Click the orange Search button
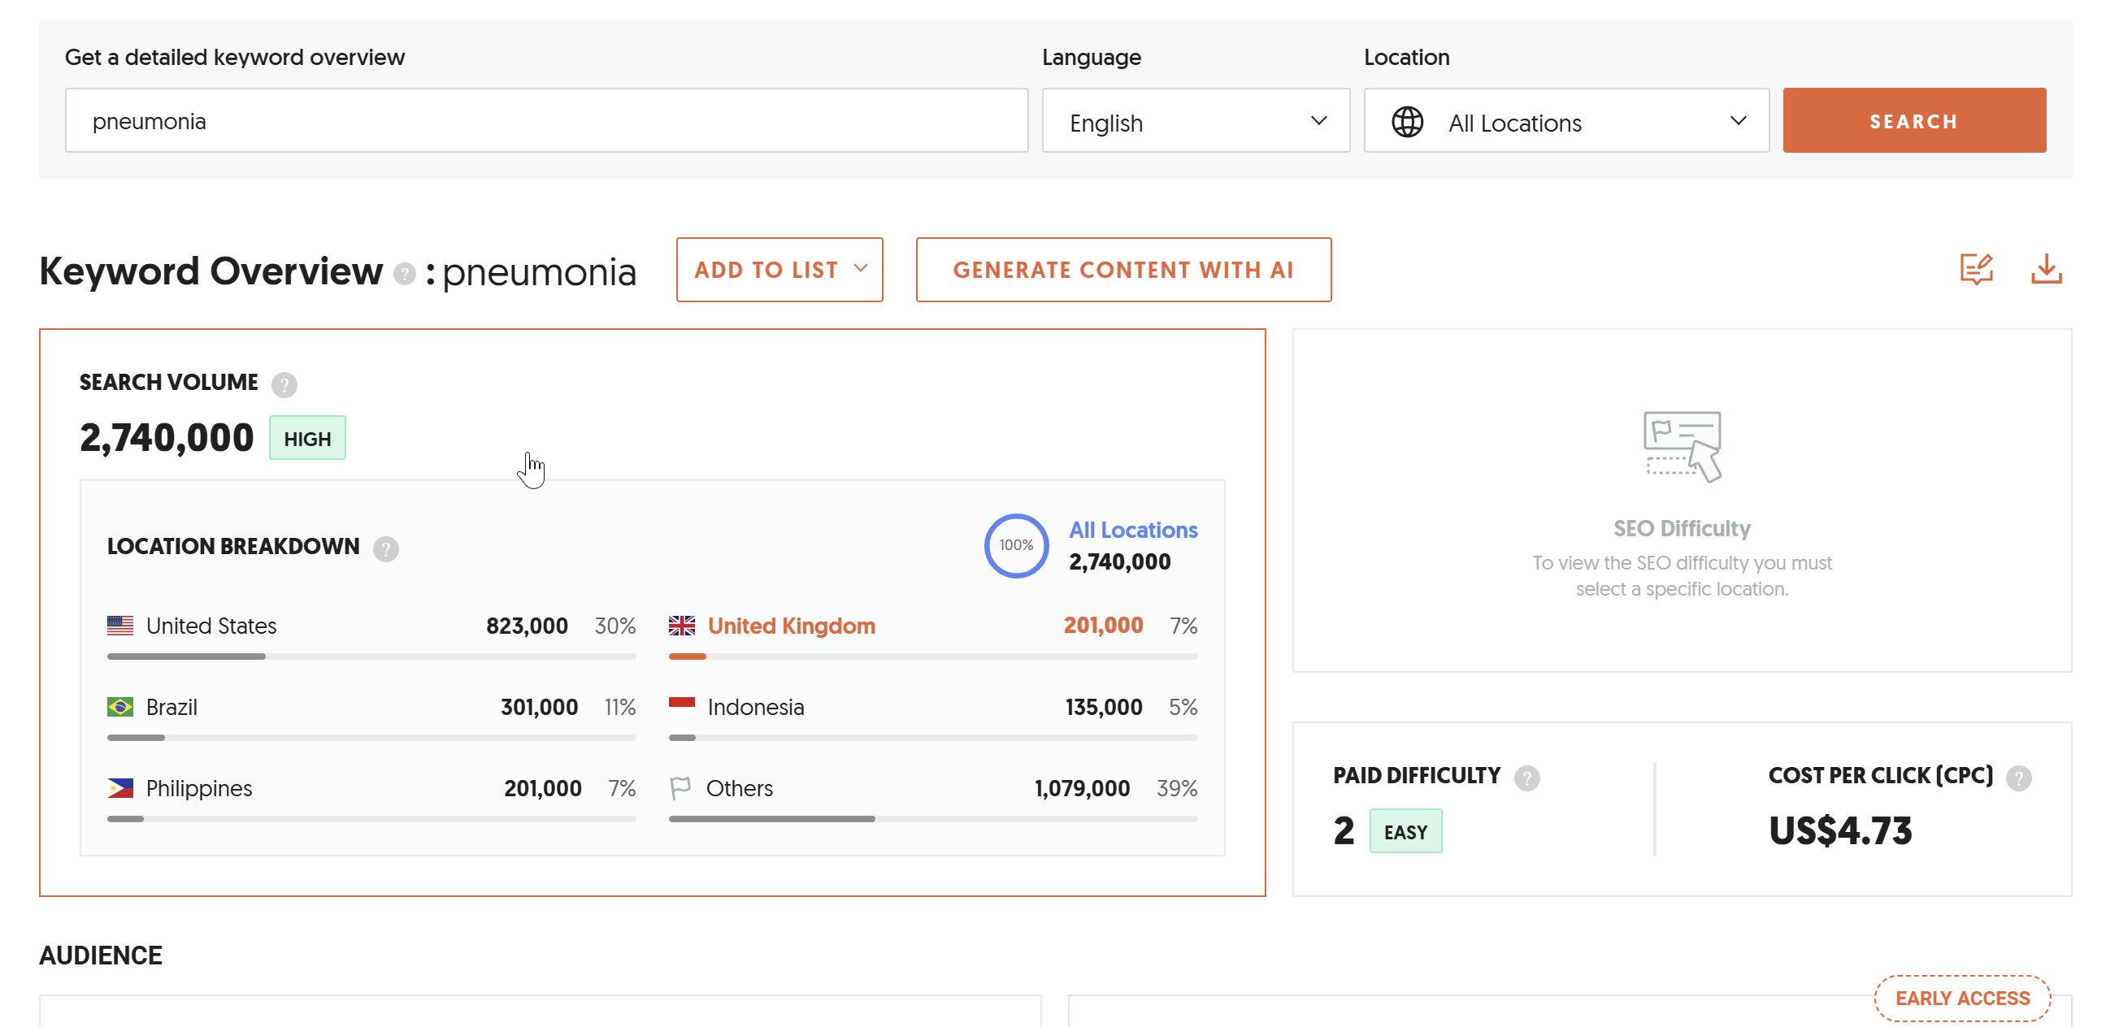Screen dimensions: 2119x1027 [x=1913, y=121]
